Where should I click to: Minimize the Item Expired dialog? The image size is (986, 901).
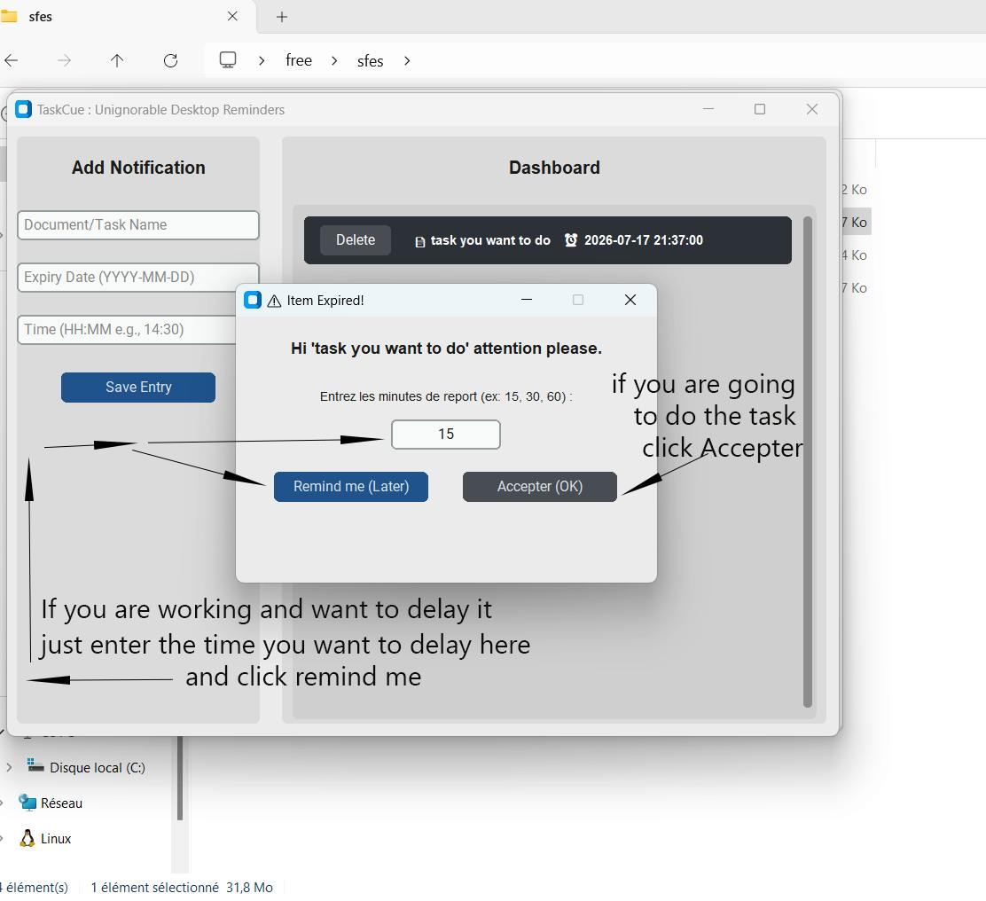pos(527,300)
